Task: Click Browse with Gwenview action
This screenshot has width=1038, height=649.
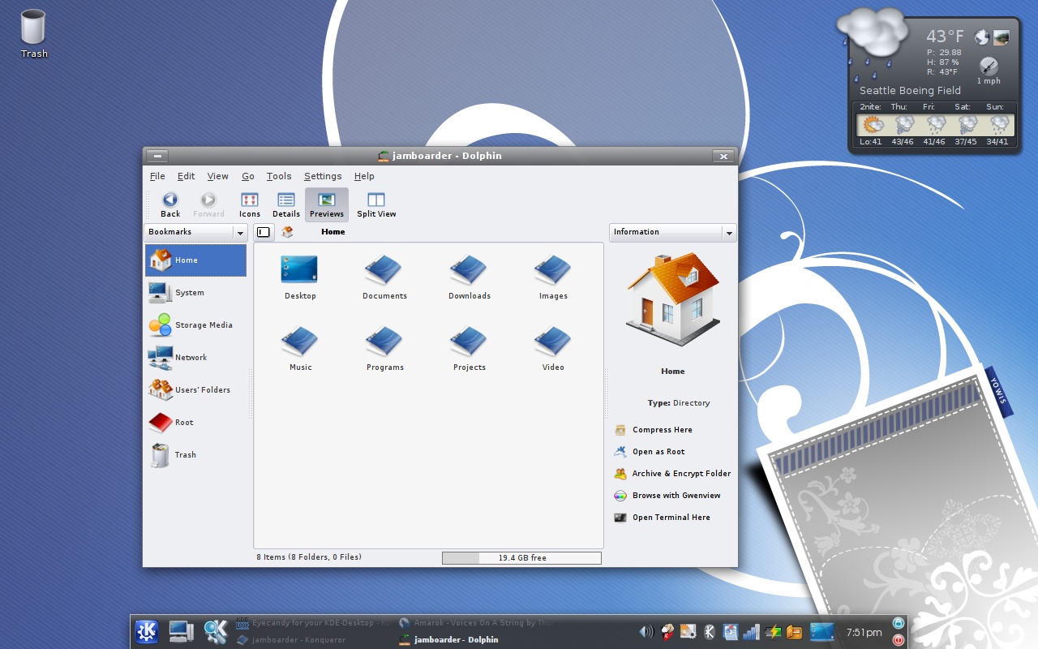Action: click(x=667, y=496)
